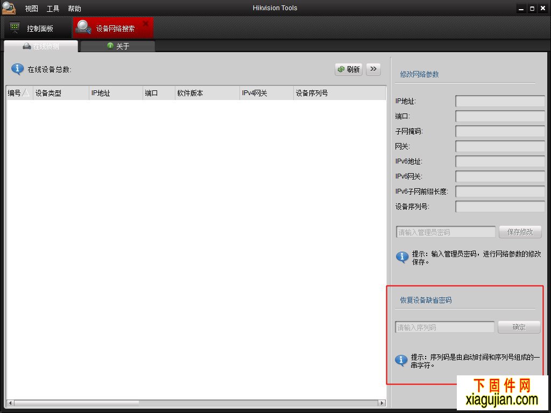Click the IPv6网关 input field
The height and width of the screenshot is (413, 551).
500,176
